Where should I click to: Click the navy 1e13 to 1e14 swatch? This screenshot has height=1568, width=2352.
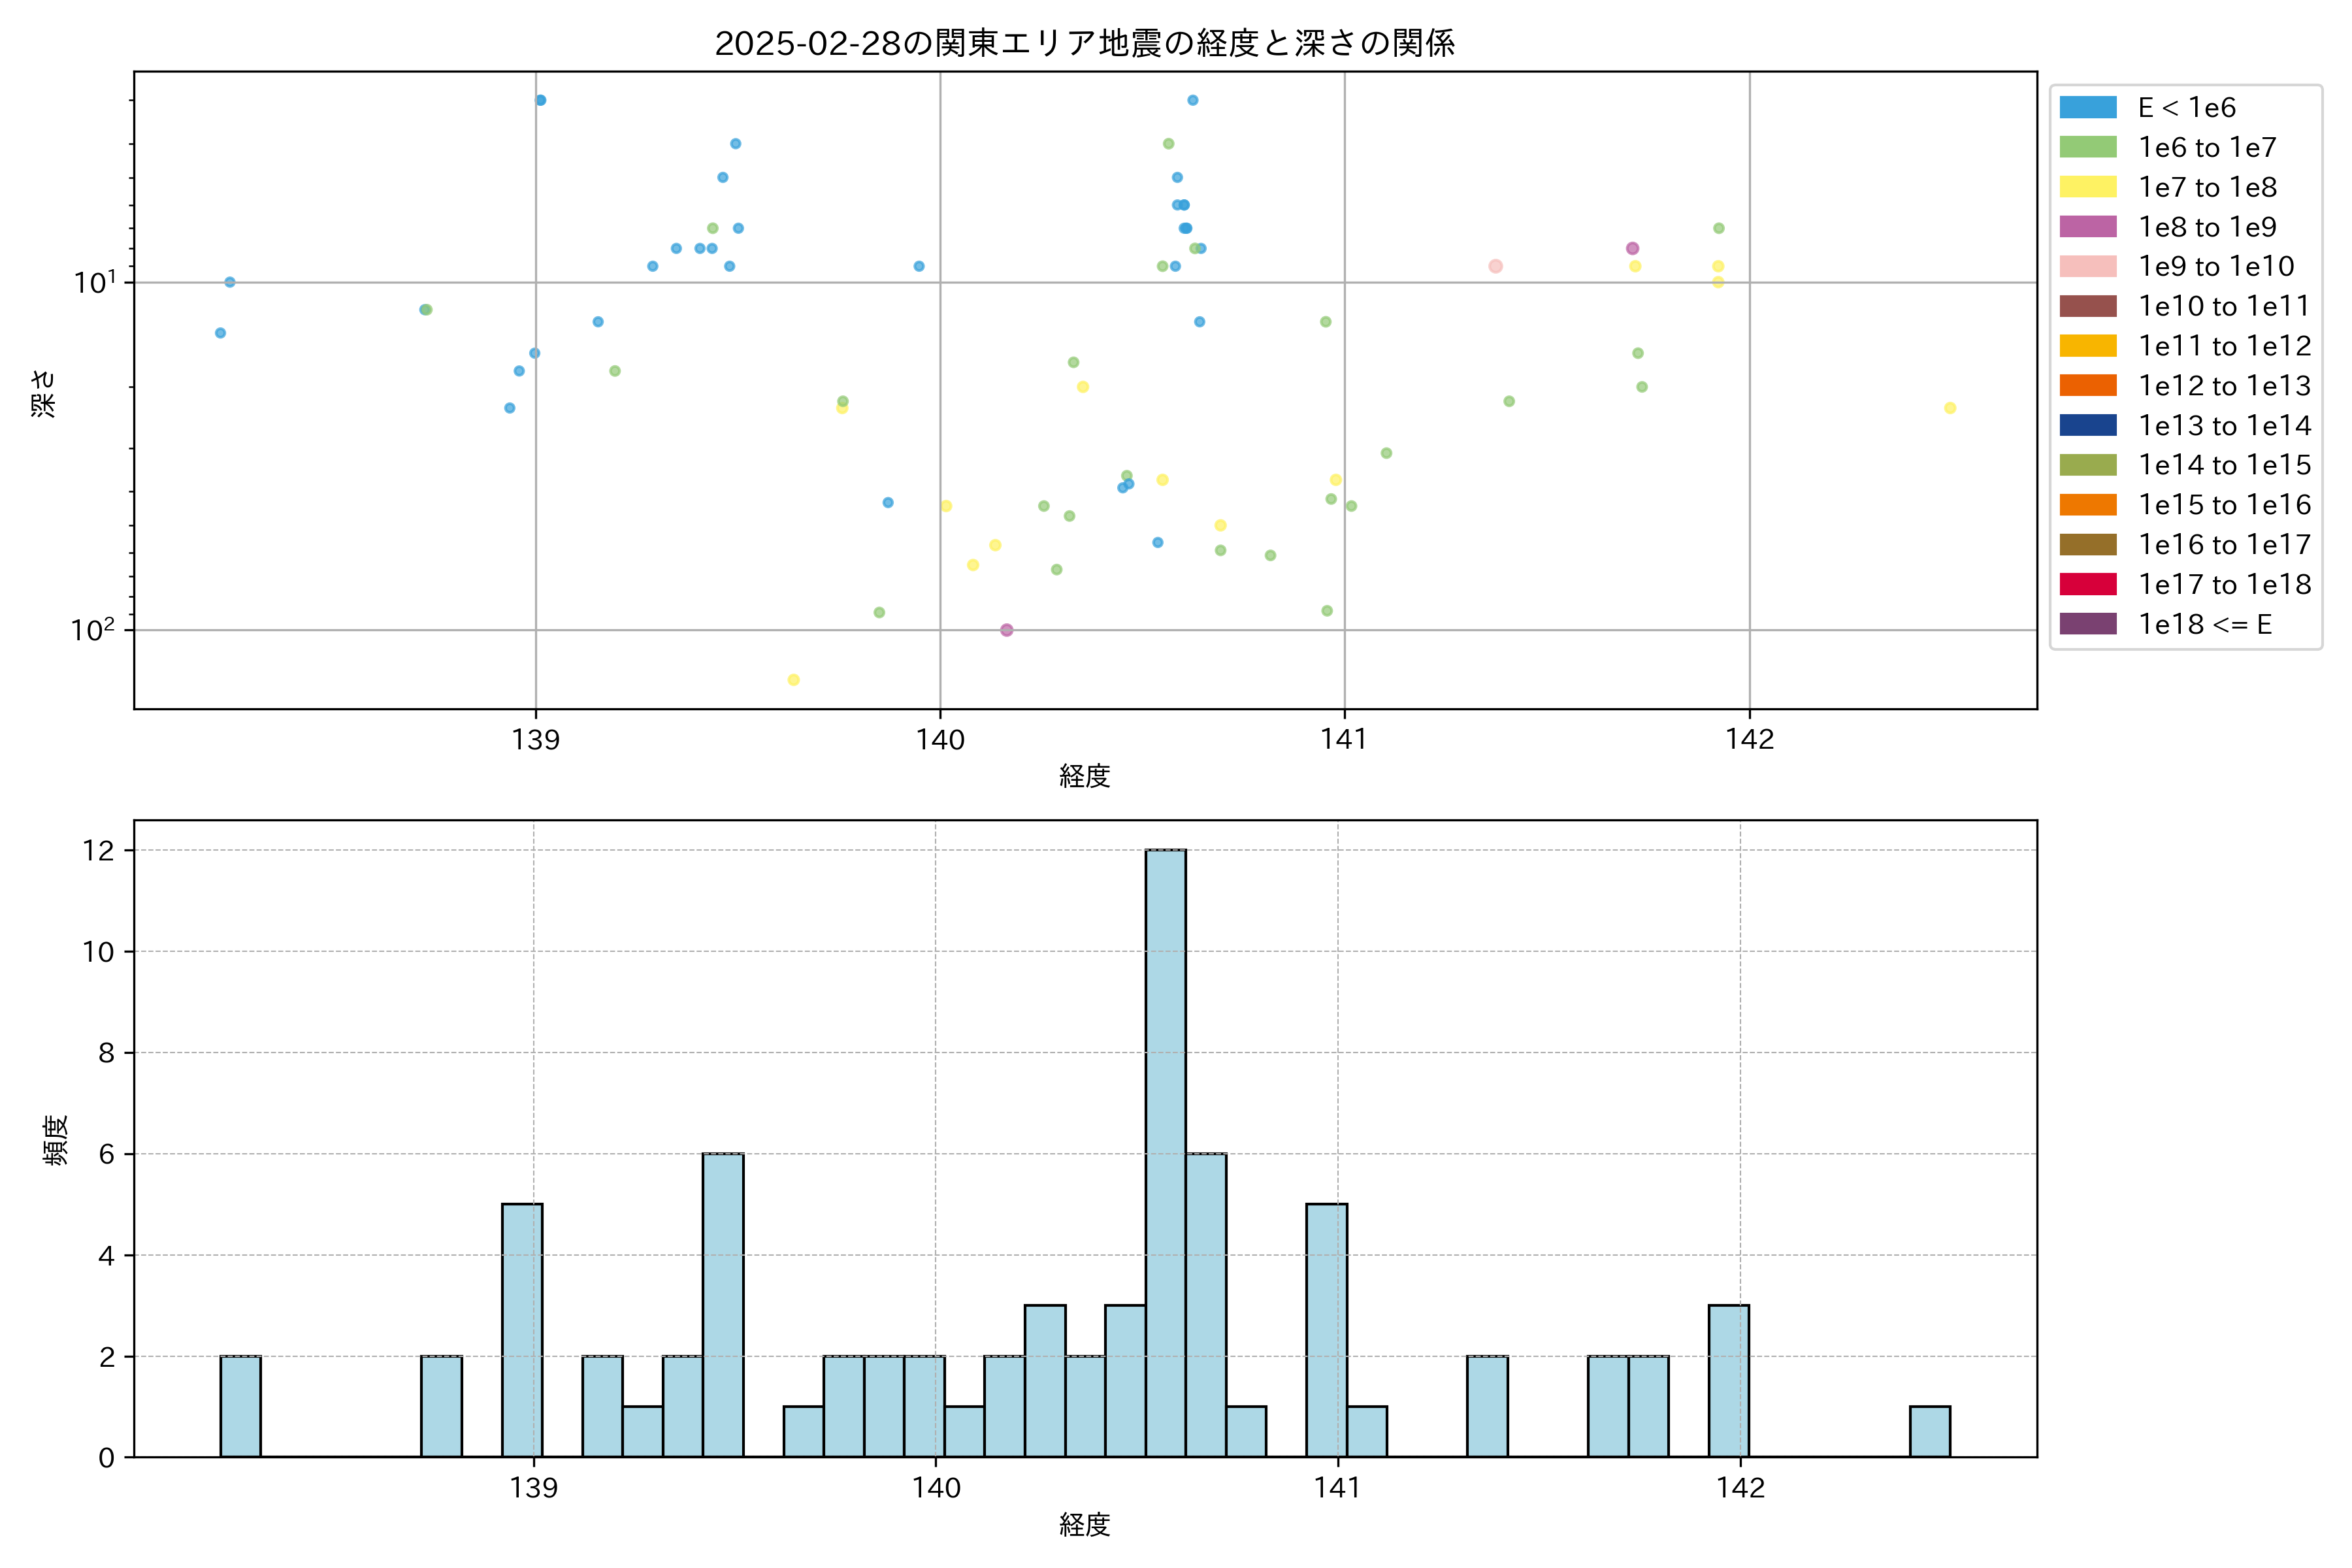pyautogui.click(x=2087, y=425)
